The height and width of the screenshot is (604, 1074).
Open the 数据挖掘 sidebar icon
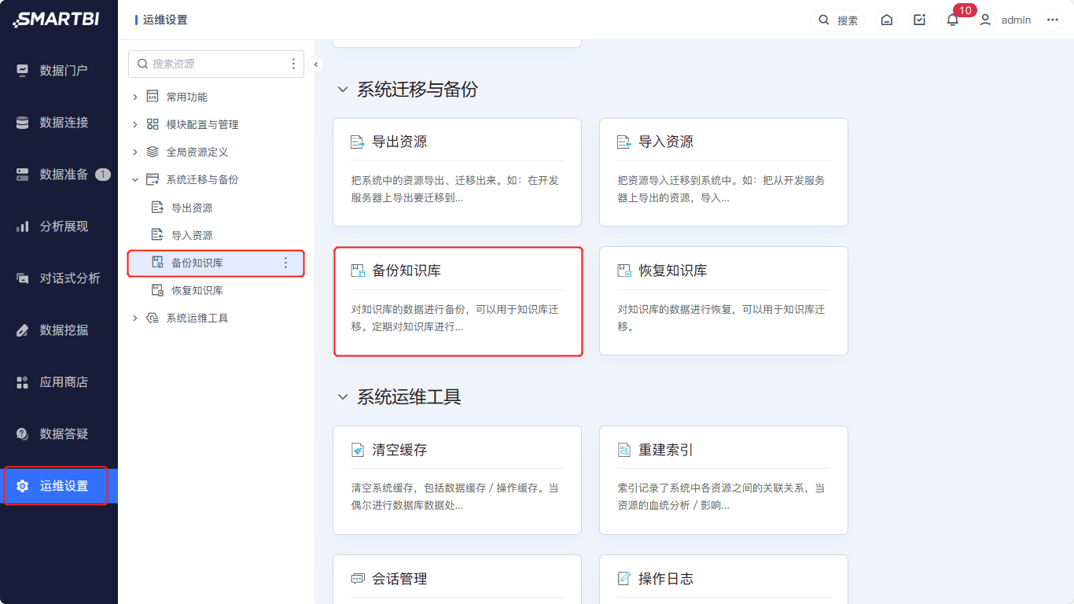point(23,330)
